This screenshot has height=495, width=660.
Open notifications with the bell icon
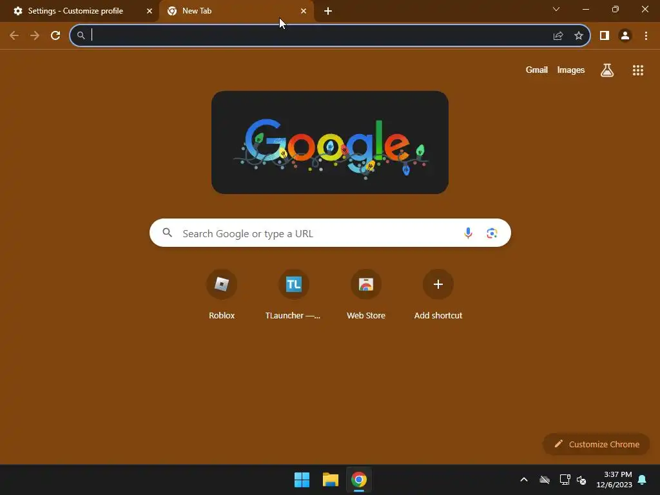coord(642,480)
